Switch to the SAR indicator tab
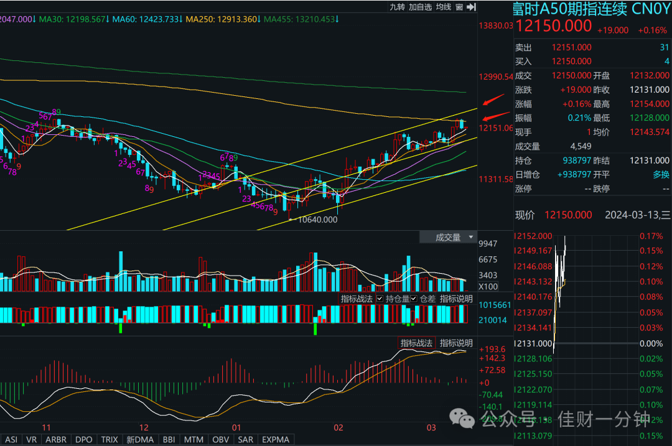The width and height of the screenshot is (672, 446). click(246, 440)
